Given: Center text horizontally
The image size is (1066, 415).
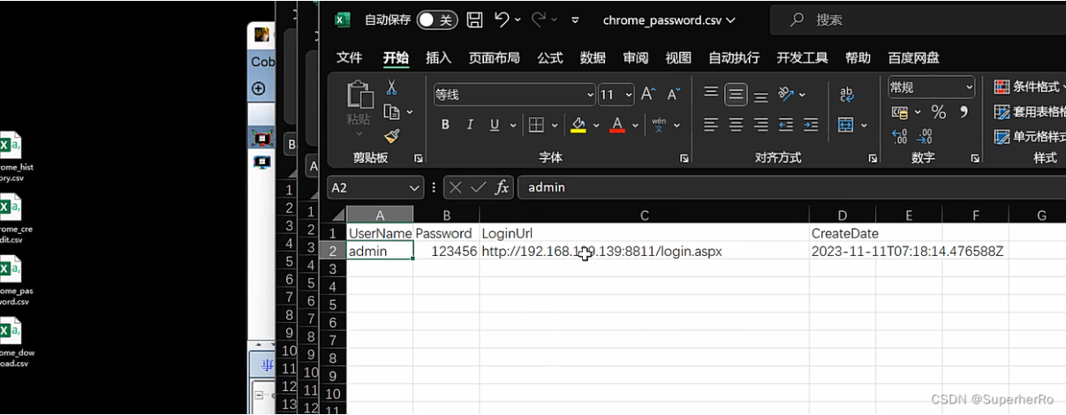Looking at the screenshot, I should [736, 124].
